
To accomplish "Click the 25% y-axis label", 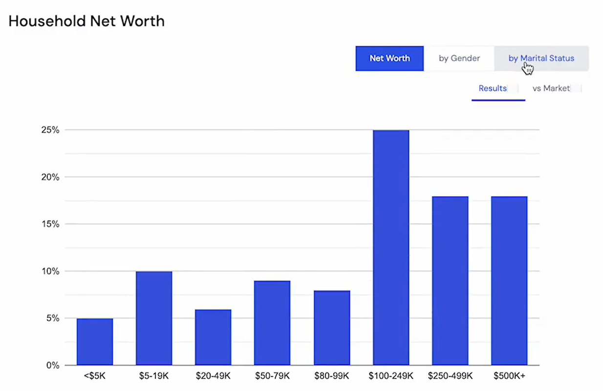I will click(50, 130).
